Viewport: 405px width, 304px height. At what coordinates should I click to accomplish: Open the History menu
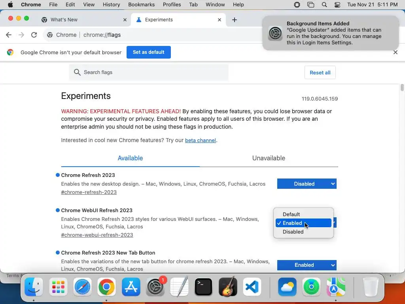click(111, 5)
